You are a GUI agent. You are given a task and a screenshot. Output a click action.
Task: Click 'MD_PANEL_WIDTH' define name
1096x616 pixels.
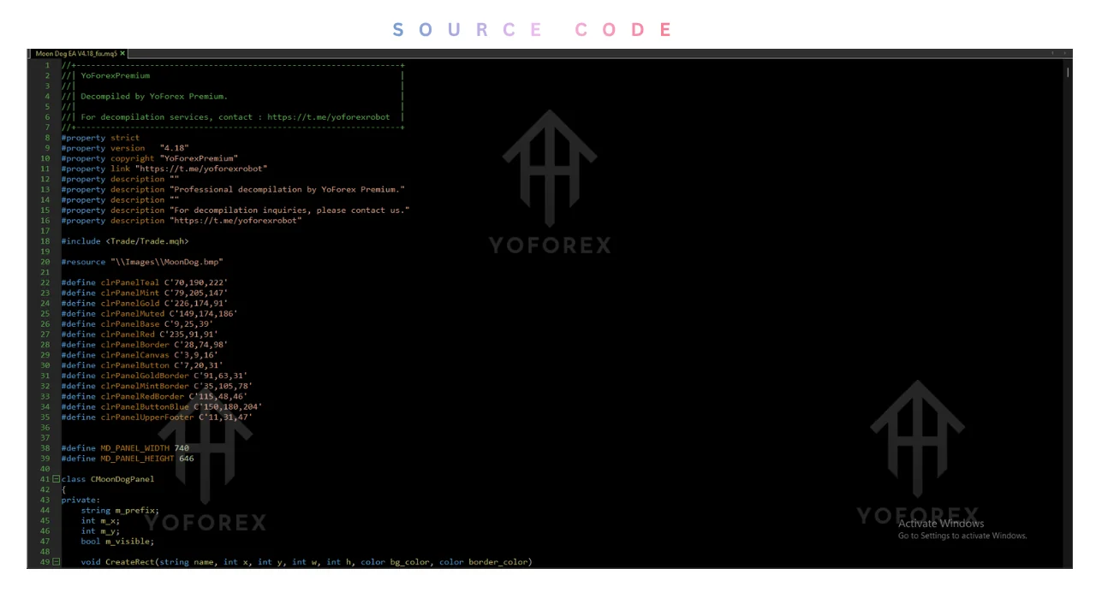click(x=135, y=448)
